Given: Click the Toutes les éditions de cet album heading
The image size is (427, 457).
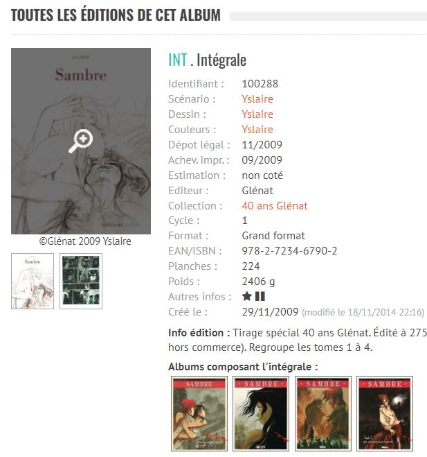Looking at the screenshot, I should pos(116,15).
